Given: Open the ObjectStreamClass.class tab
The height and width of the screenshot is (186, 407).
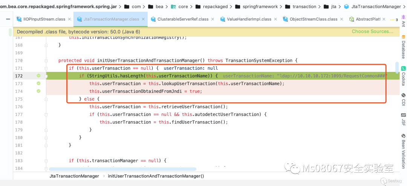Looking at the screenshot, I should (313, 19).
